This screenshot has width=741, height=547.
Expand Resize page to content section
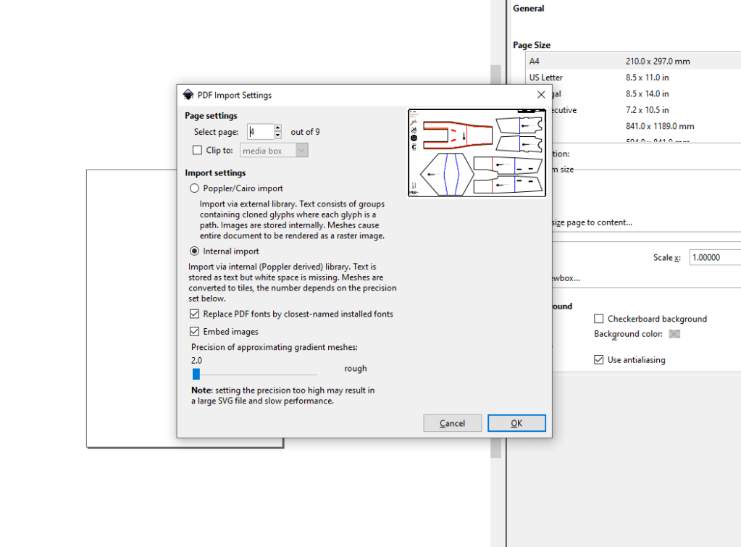[590, 222]
